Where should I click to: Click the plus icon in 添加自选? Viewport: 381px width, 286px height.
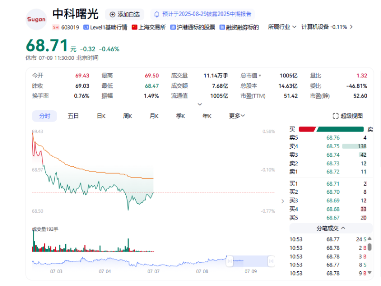click(x=112, y=15)
